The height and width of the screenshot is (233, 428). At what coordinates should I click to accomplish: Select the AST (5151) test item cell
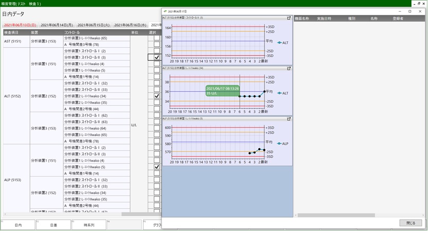click(16, 42)
